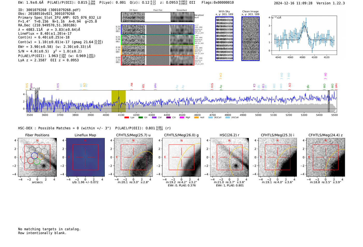363x247 pixels.
Task: Click the blue fiber circle in Fiber Positions
Action: (x=34, y=156)
